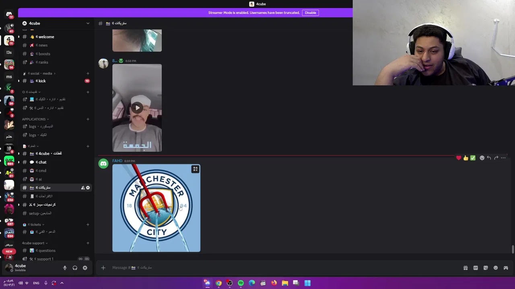Reply to the FAHD message
Image resolution: width=515 pixels, height=289 pixels.
click(x=489, y=158)
